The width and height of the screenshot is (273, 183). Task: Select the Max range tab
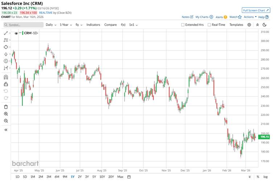click(x=120, y=177)
